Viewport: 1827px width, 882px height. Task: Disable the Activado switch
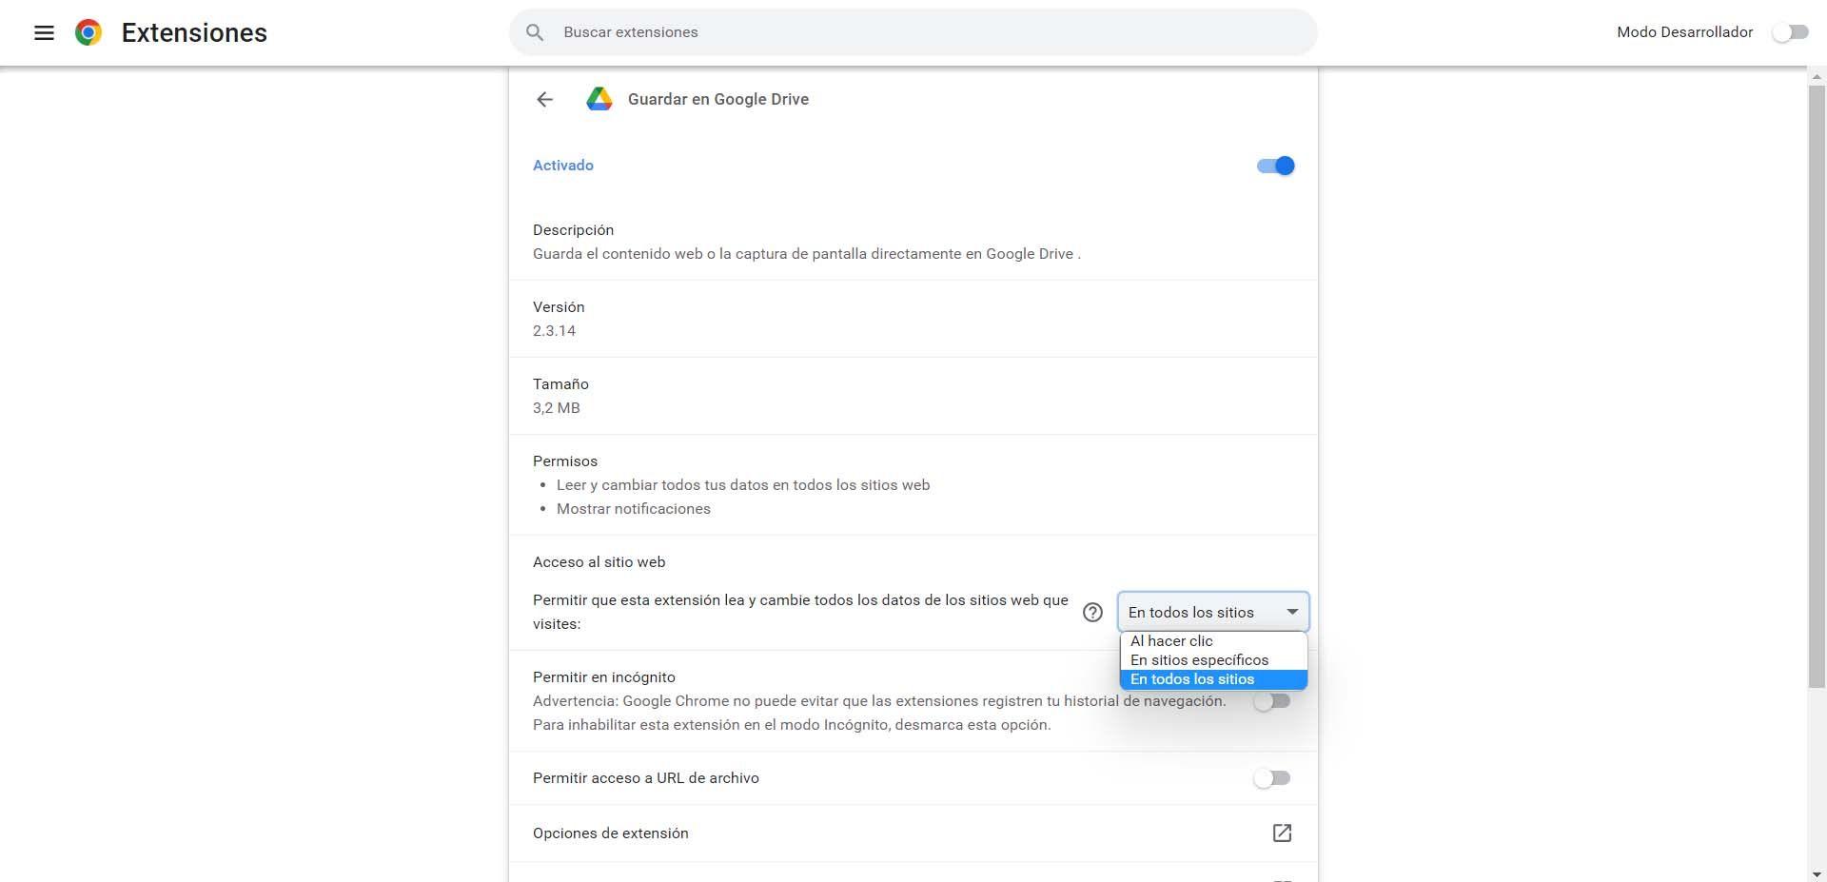click(x=1275, y=165)
